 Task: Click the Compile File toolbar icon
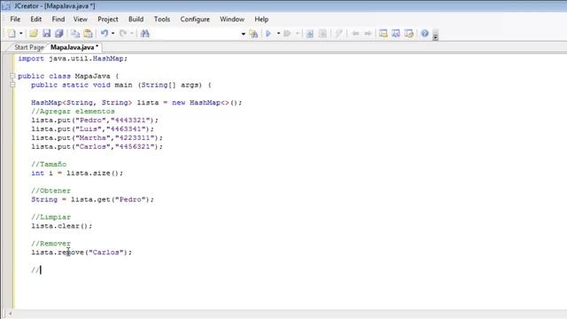[310, 34]
